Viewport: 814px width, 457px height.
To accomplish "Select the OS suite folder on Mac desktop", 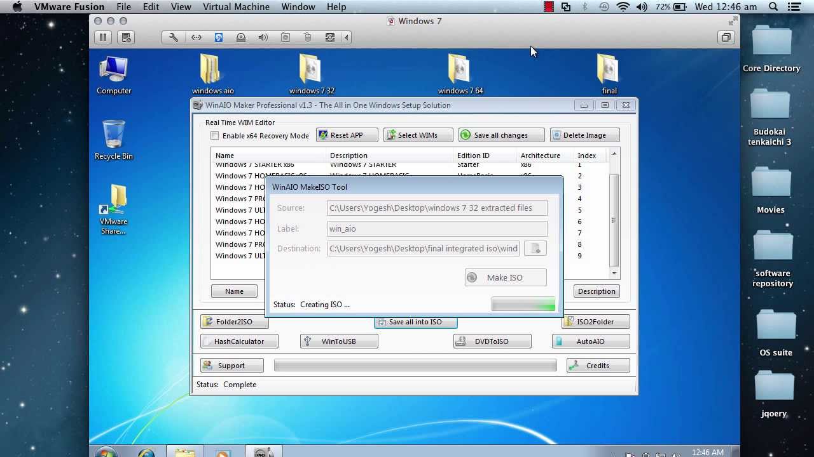I will tap(775, 333).
